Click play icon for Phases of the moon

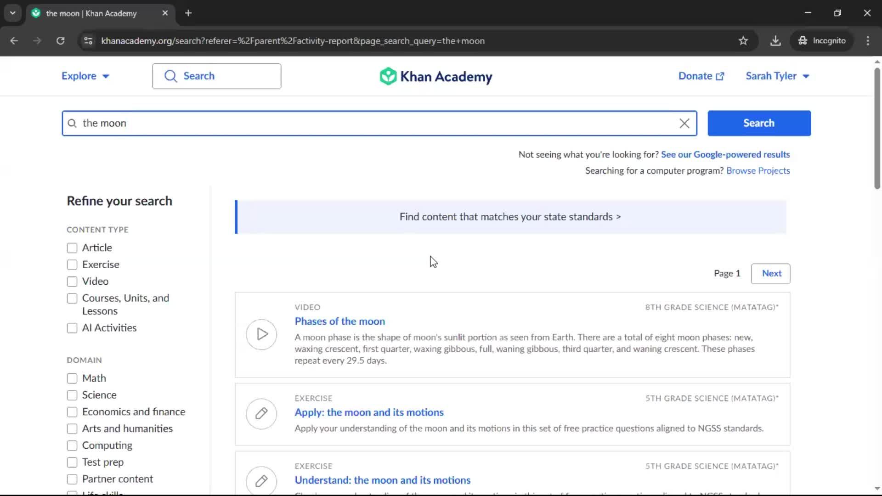pos(261,334)
